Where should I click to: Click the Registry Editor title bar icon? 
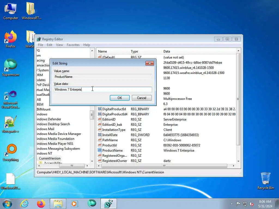(x=39, y=39)
